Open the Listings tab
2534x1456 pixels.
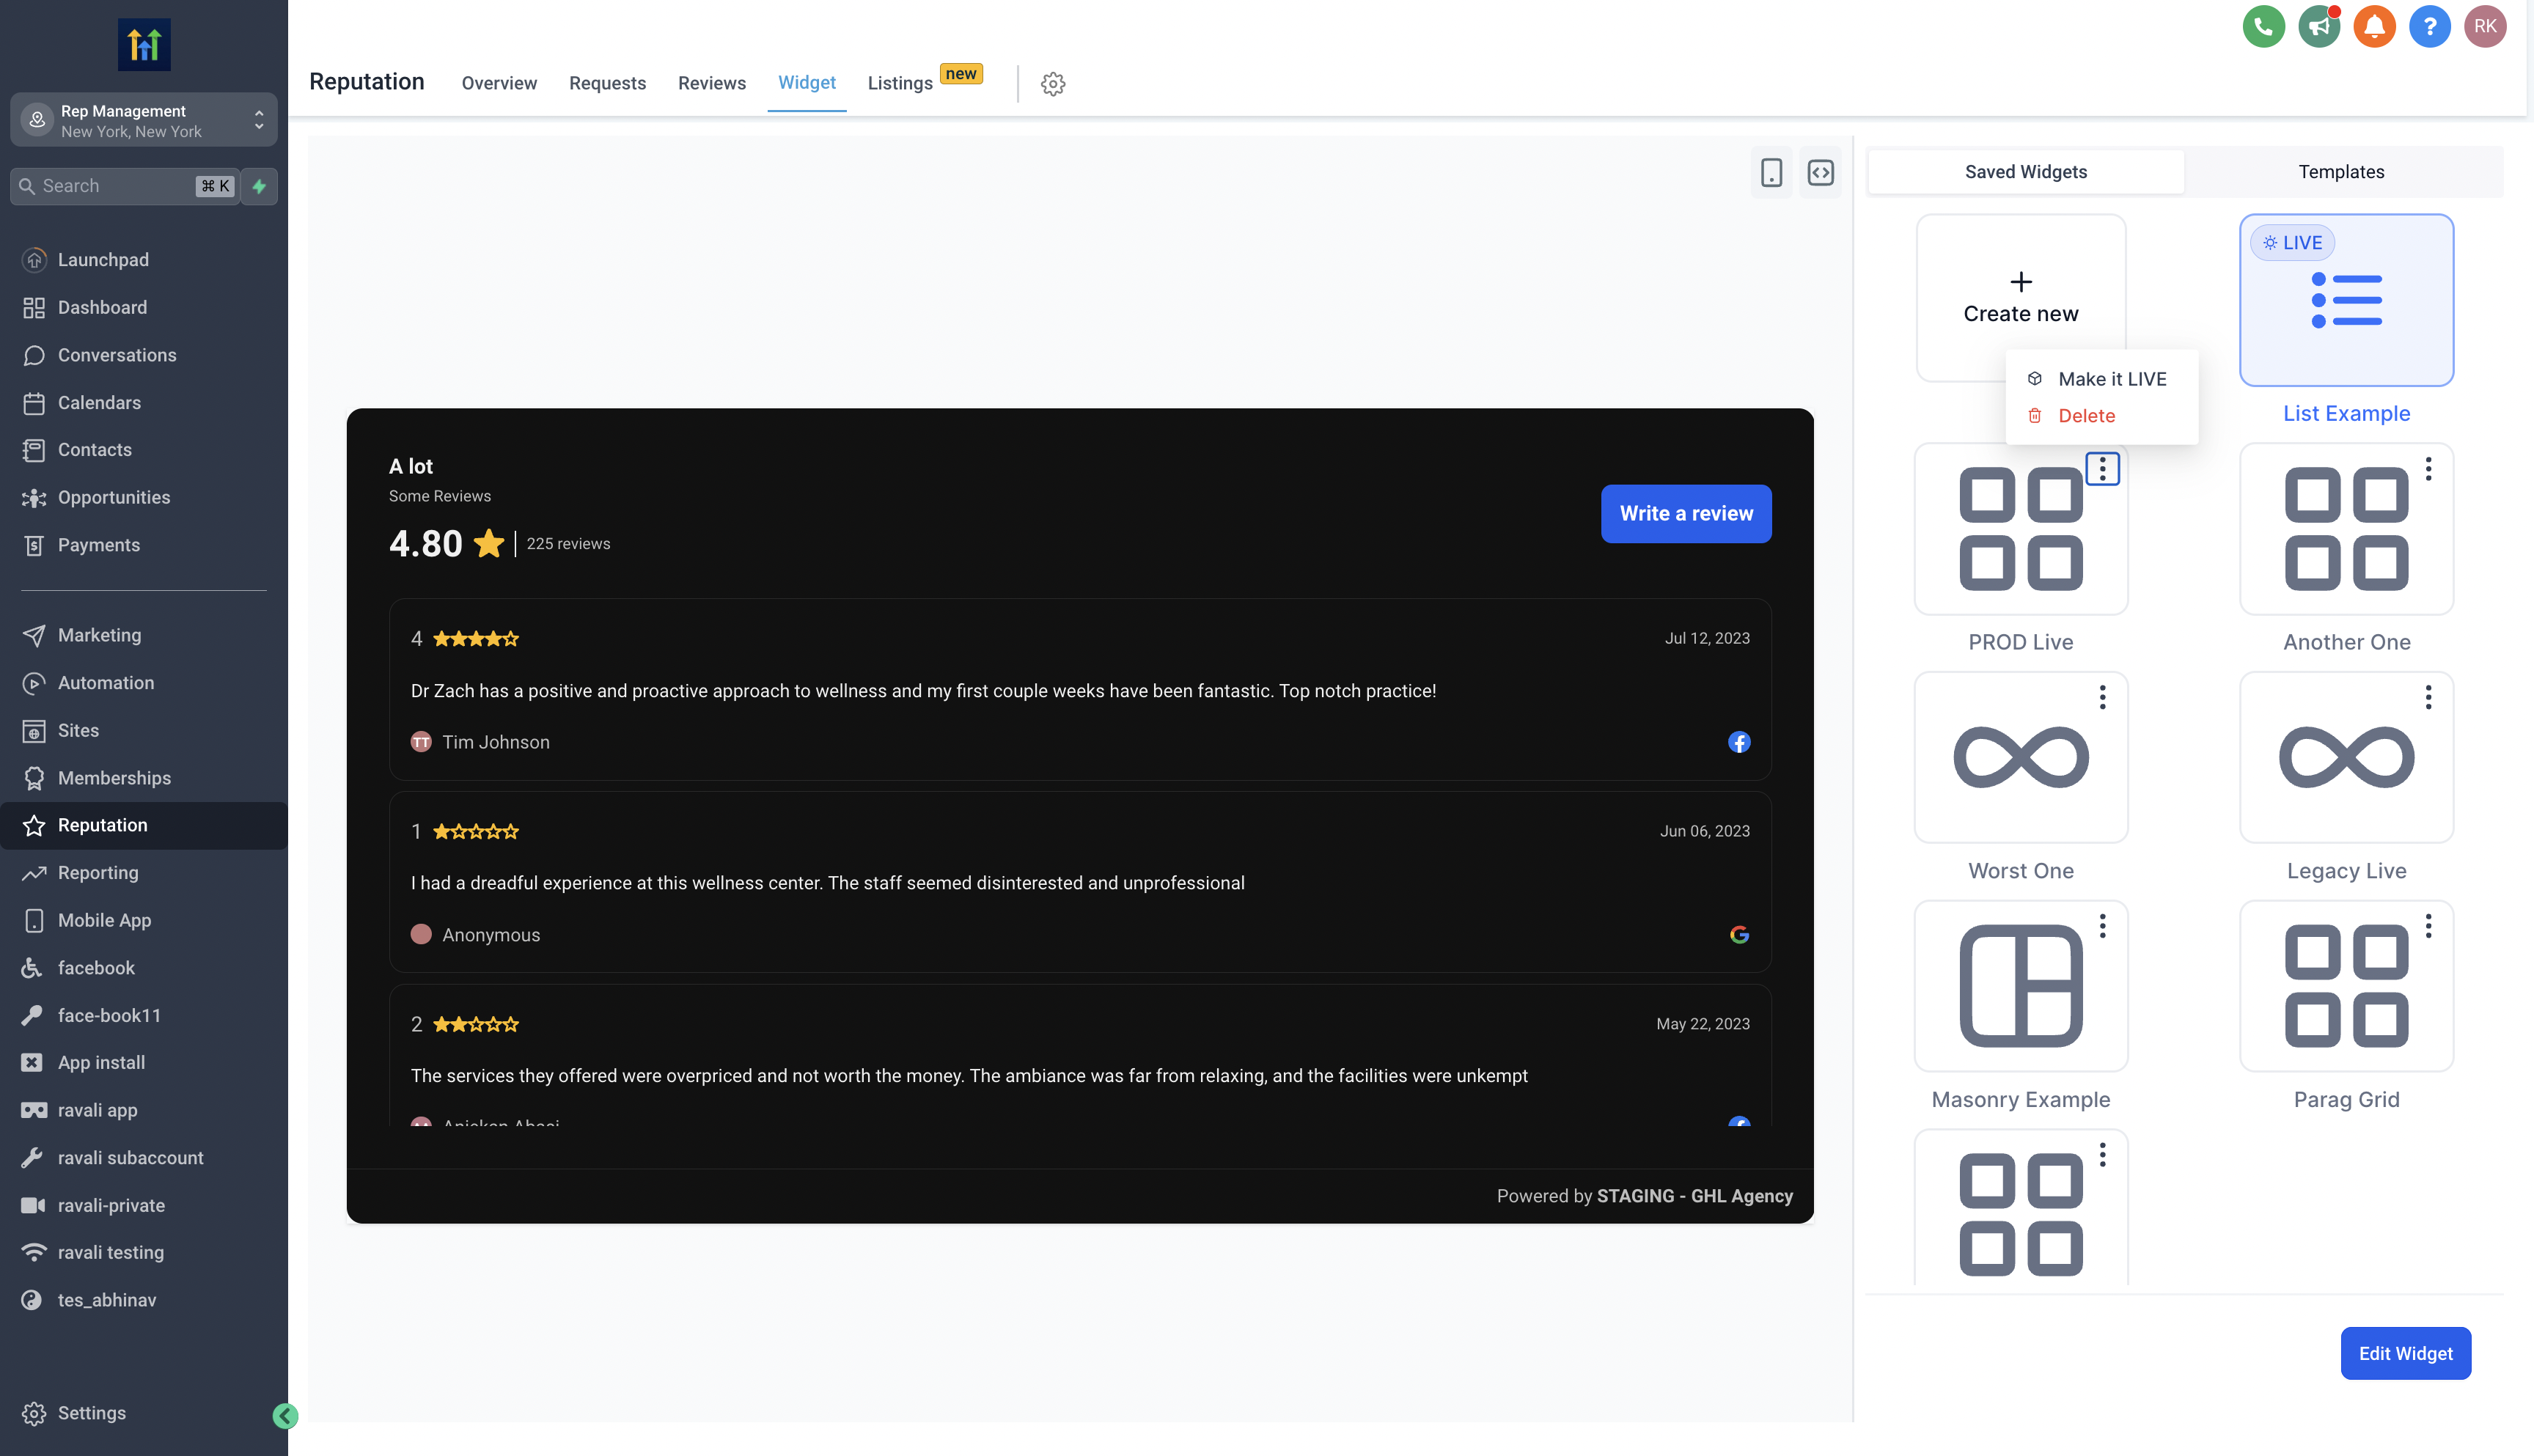[900, 84]
